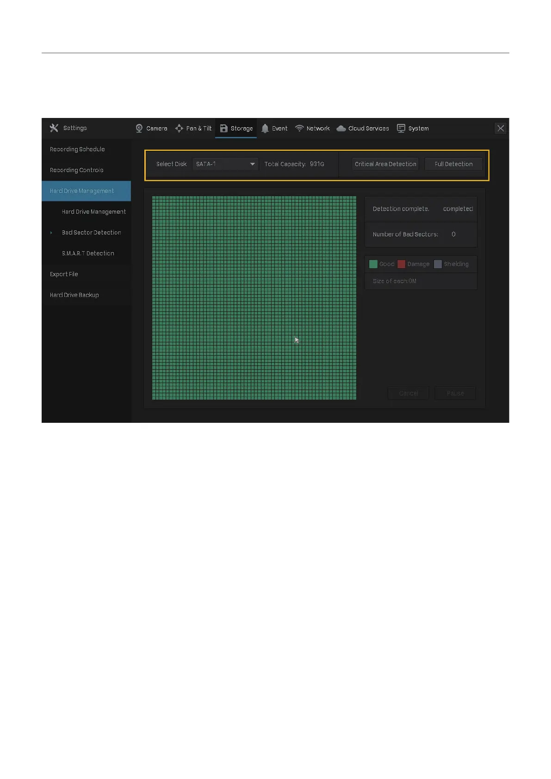The image size is (551, 779).
Task: Click the disabled Pause button
Action: pyautogui.click(x=455, y=393)
